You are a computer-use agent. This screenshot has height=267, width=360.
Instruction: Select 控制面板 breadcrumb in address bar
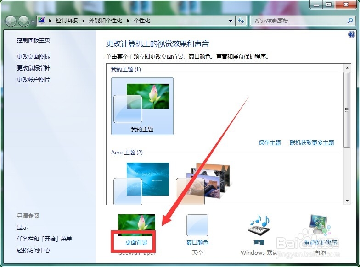pos(66,21)
